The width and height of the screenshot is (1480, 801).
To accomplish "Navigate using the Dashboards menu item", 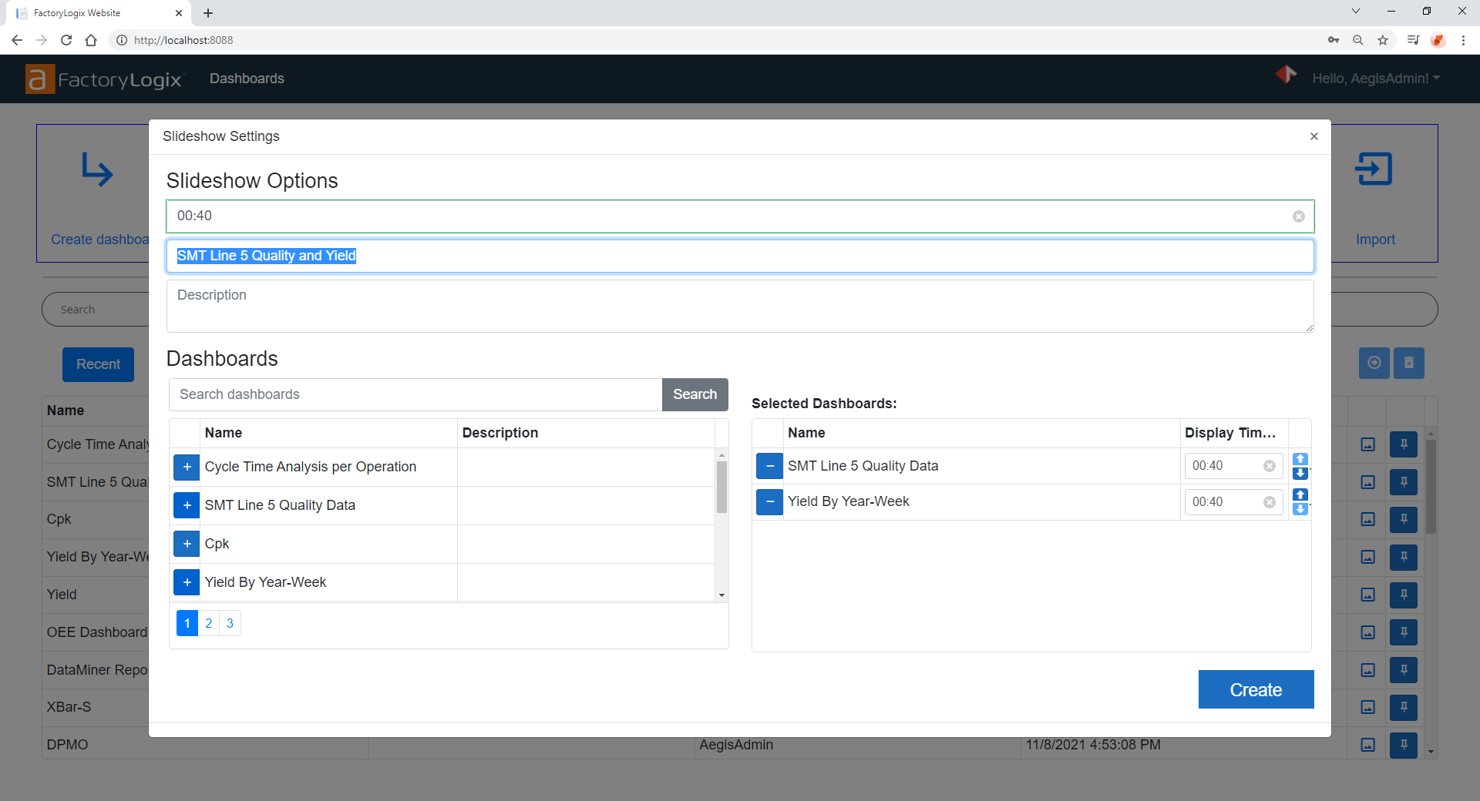I will 247,78.
